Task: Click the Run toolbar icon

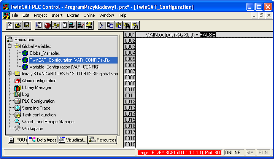Action: (39, 25)
